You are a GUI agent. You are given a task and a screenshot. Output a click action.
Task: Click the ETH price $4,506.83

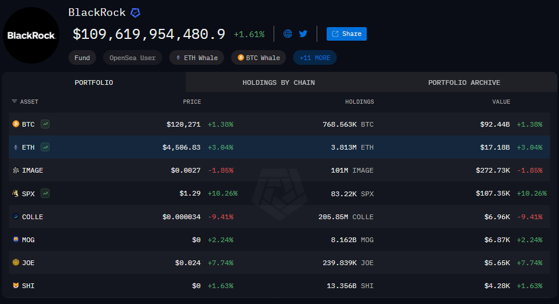tap(182, 147)
